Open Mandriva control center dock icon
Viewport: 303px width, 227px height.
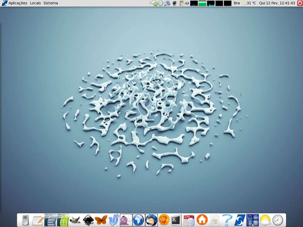[x=240, y=220]
